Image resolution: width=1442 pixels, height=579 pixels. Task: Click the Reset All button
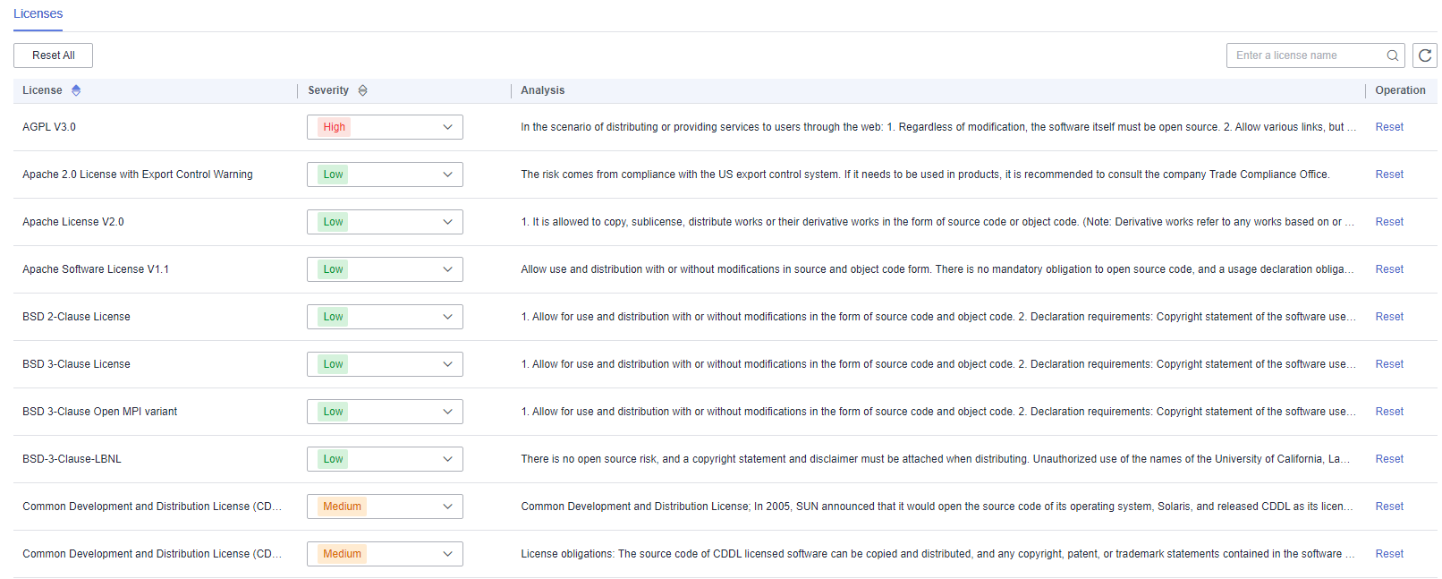tap(53, 55)
